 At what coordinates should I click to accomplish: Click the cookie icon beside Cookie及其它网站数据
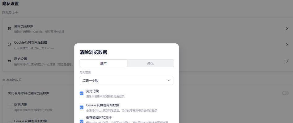pos(10,45)
